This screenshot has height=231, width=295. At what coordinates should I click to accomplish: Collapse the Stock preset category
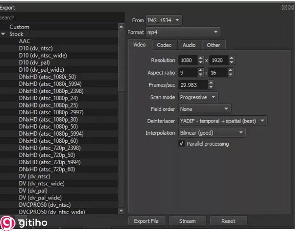point(3,34)
